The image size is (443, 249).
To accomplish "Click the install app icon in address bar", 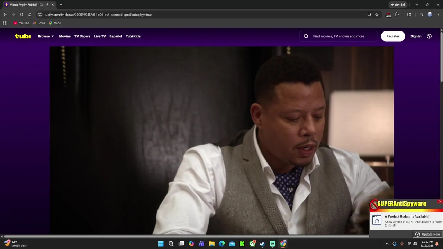I will (x=369, y=15).
